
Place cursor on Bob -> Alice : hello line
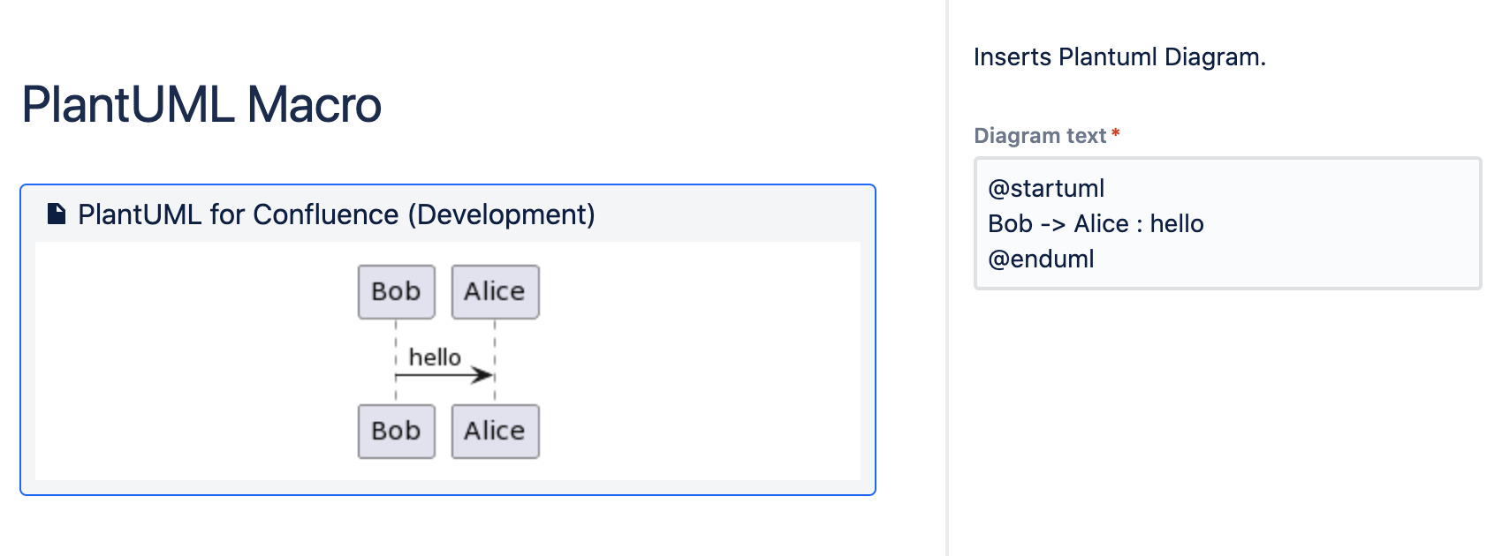(x=1096, y=223)
